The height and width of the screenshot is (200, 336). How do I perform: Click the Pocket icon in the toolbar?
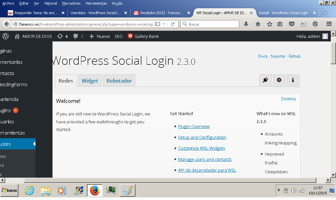tap(292, 24)
